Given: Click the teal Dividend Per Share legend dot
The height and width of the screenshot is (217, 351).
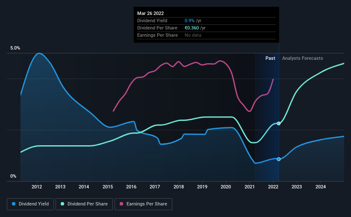Looking at the screenshot, I should 62,204.
